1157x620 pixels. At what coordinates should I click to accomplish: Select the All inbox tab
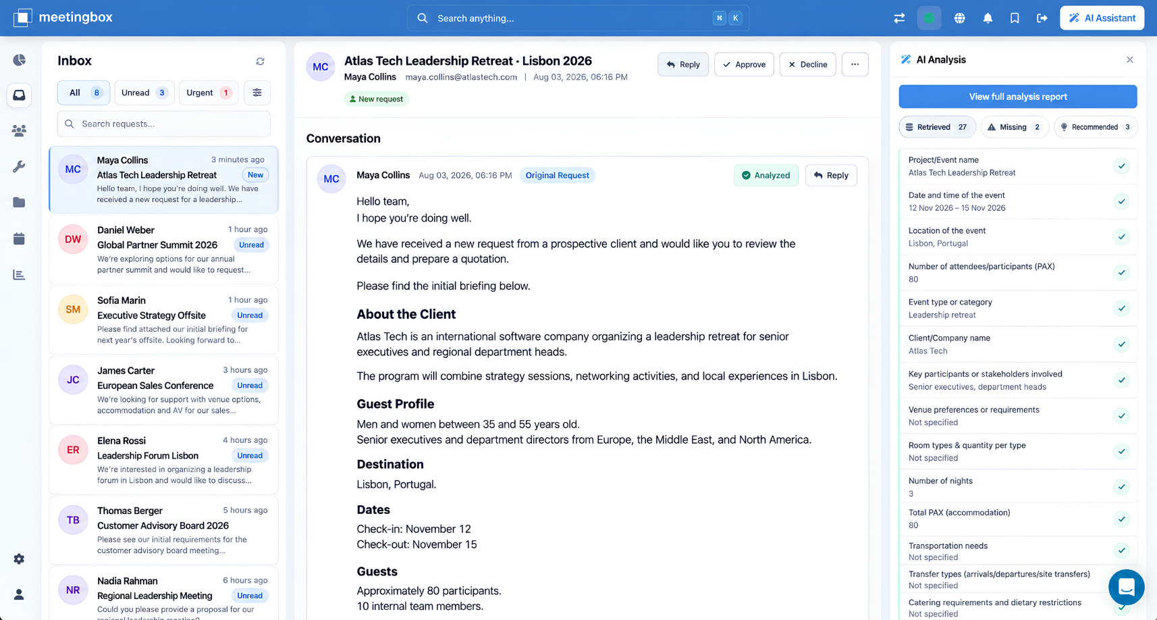(84, 93)
